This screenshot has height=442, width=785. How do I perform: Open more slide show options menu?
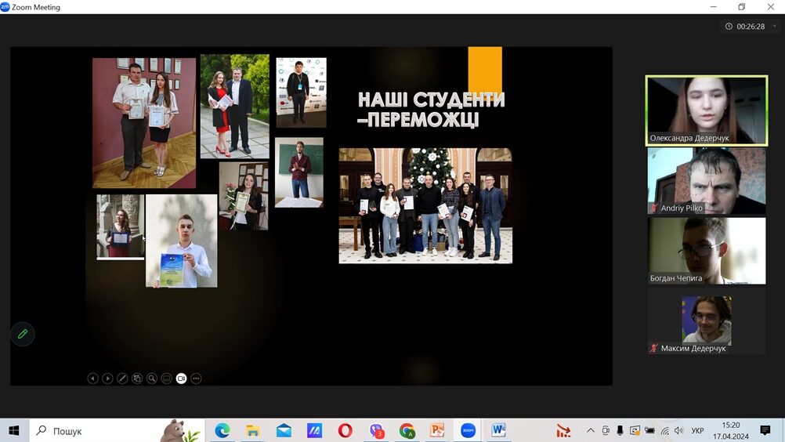click(196, 379)
